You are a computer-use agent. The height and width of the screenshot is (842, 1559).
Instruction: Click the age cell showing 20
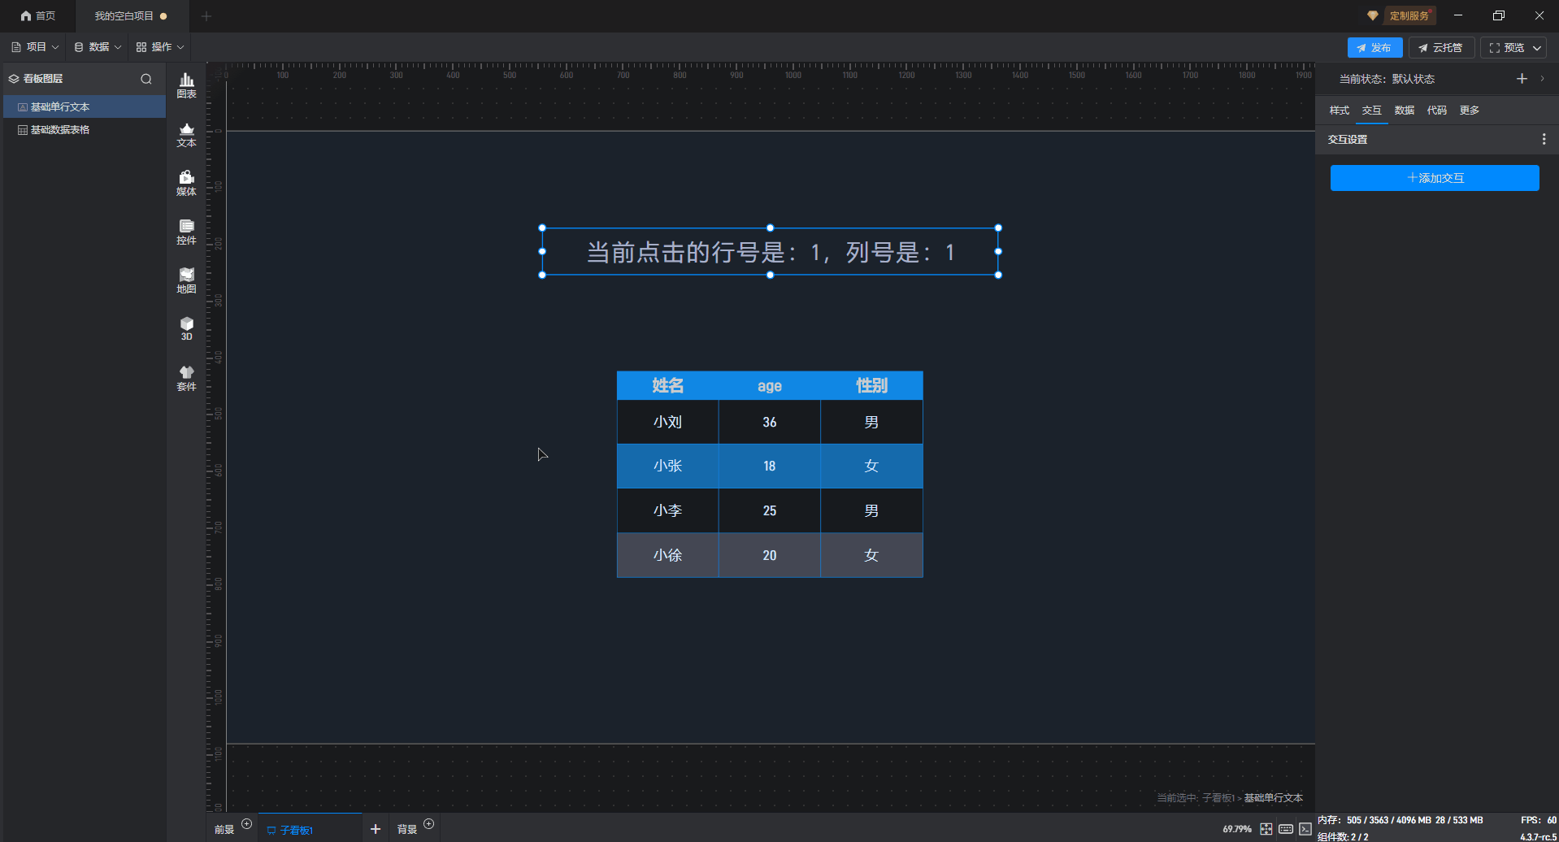(770, 555)
